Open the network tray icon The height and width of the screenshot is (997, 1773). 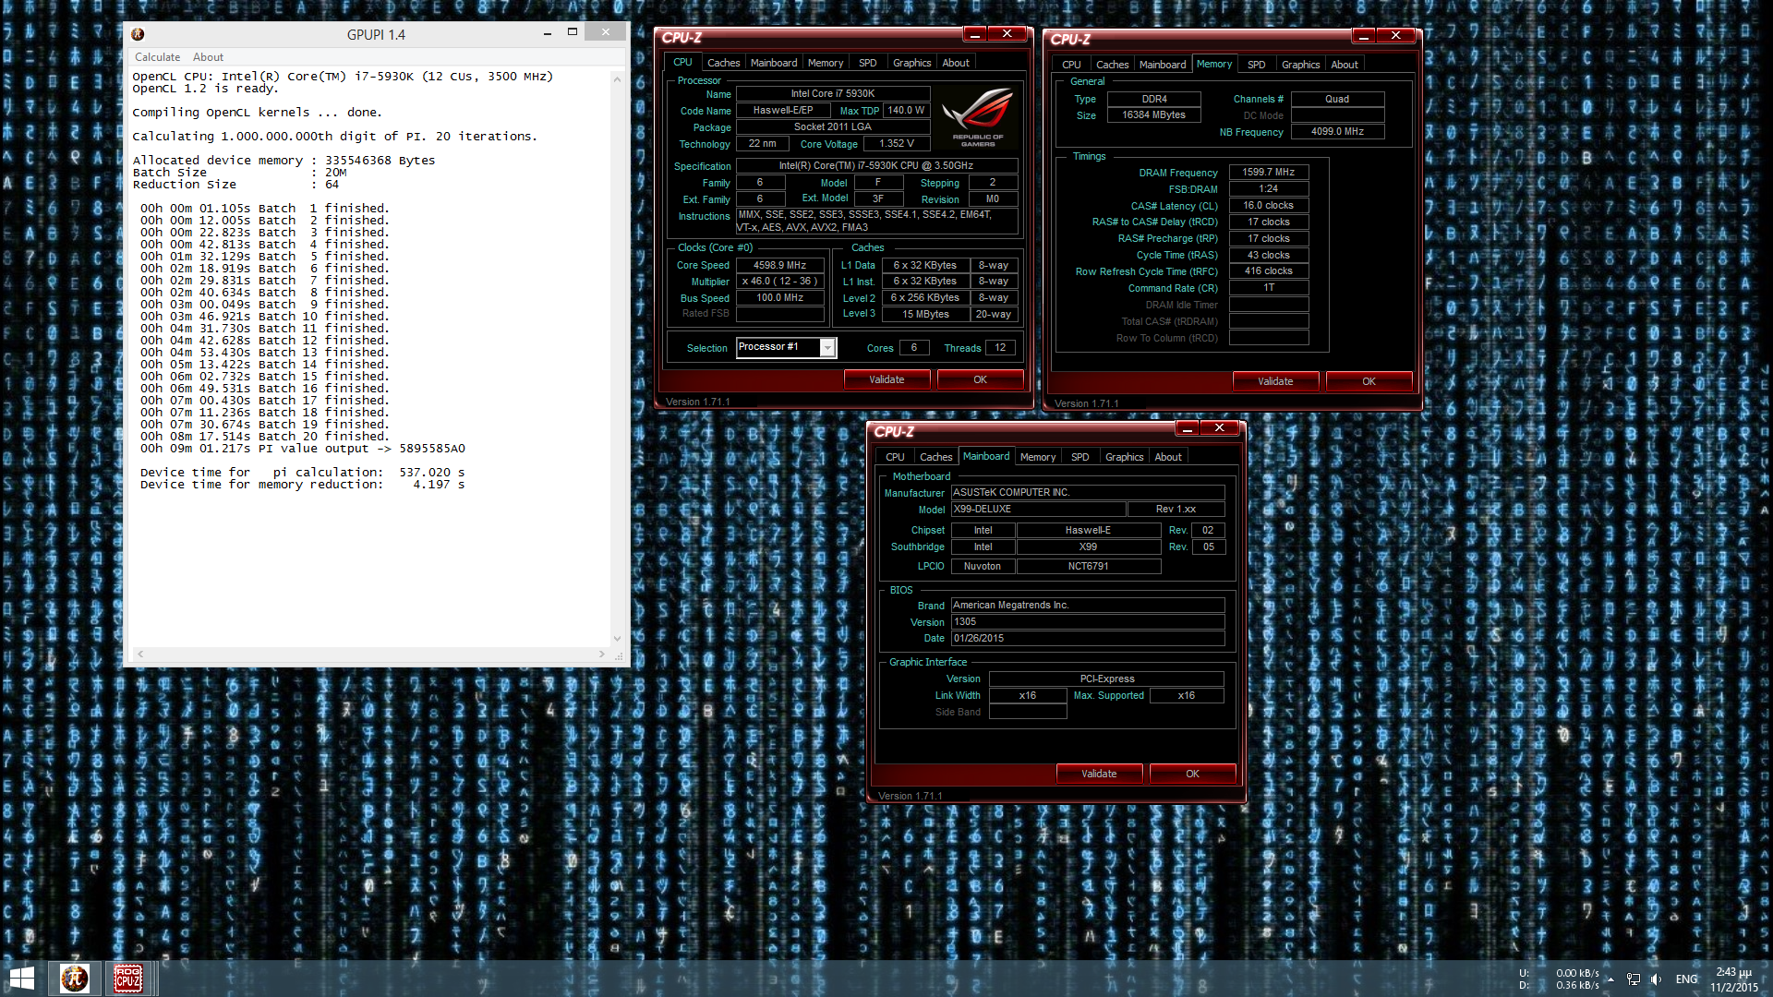click(x=1634, y=979)
